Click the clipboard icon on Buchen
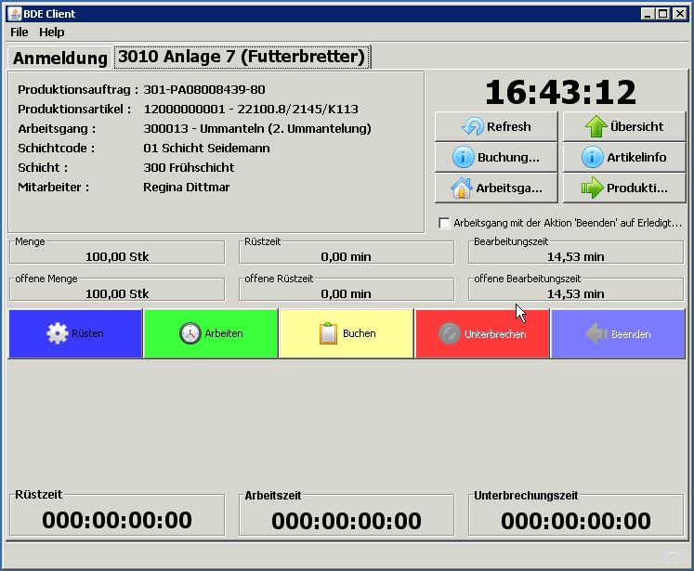Image resolution: width=694 pixels, height=571 pixels. pos(328,333)
